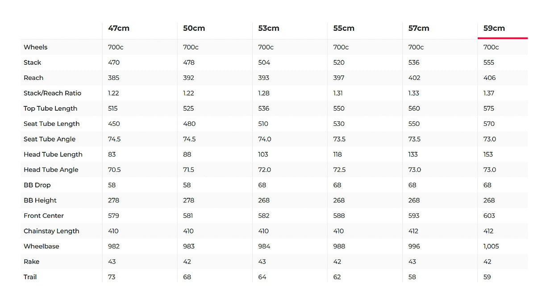
Task: Select the Top Tube Length row label
Action: point(50,109)
